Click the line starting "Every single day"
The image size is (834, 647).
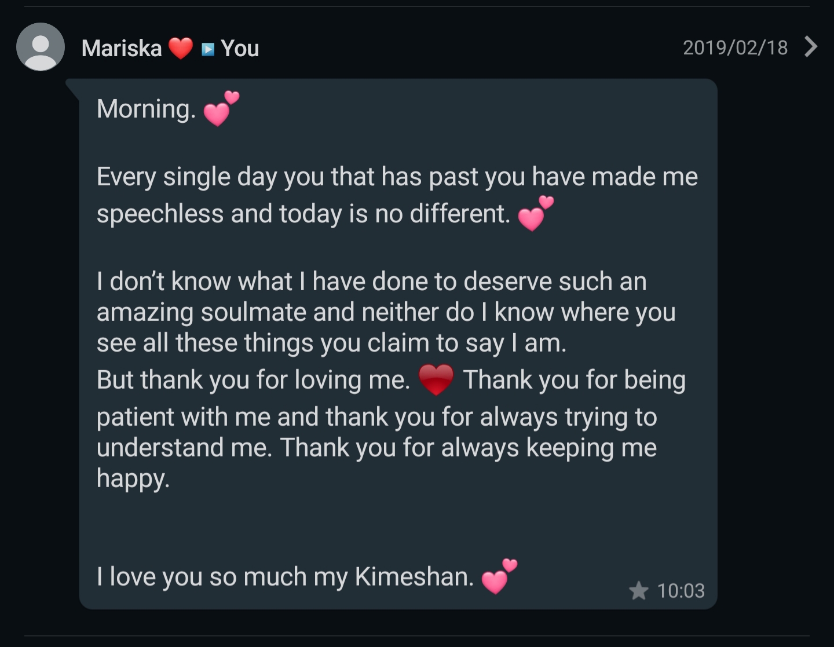pos(397,177)
